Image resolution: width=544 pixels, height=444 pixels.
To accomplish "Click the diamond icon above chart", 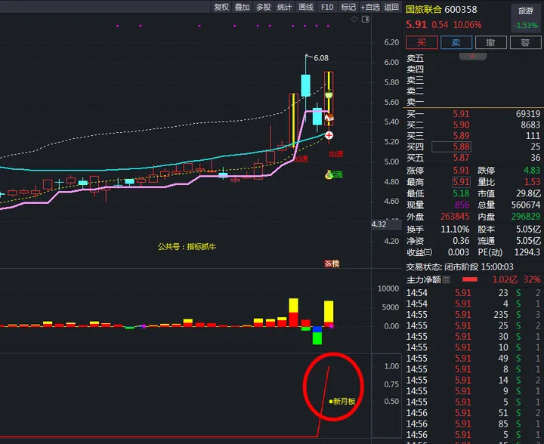I will click(354, 20).
